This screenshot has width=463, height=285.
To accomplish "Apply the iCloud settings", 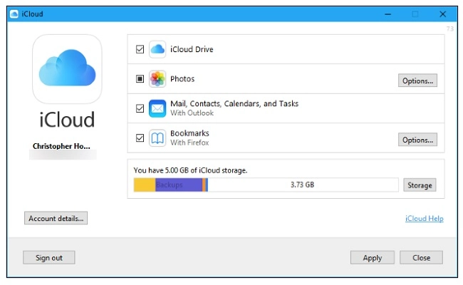I will pos(372,258).
